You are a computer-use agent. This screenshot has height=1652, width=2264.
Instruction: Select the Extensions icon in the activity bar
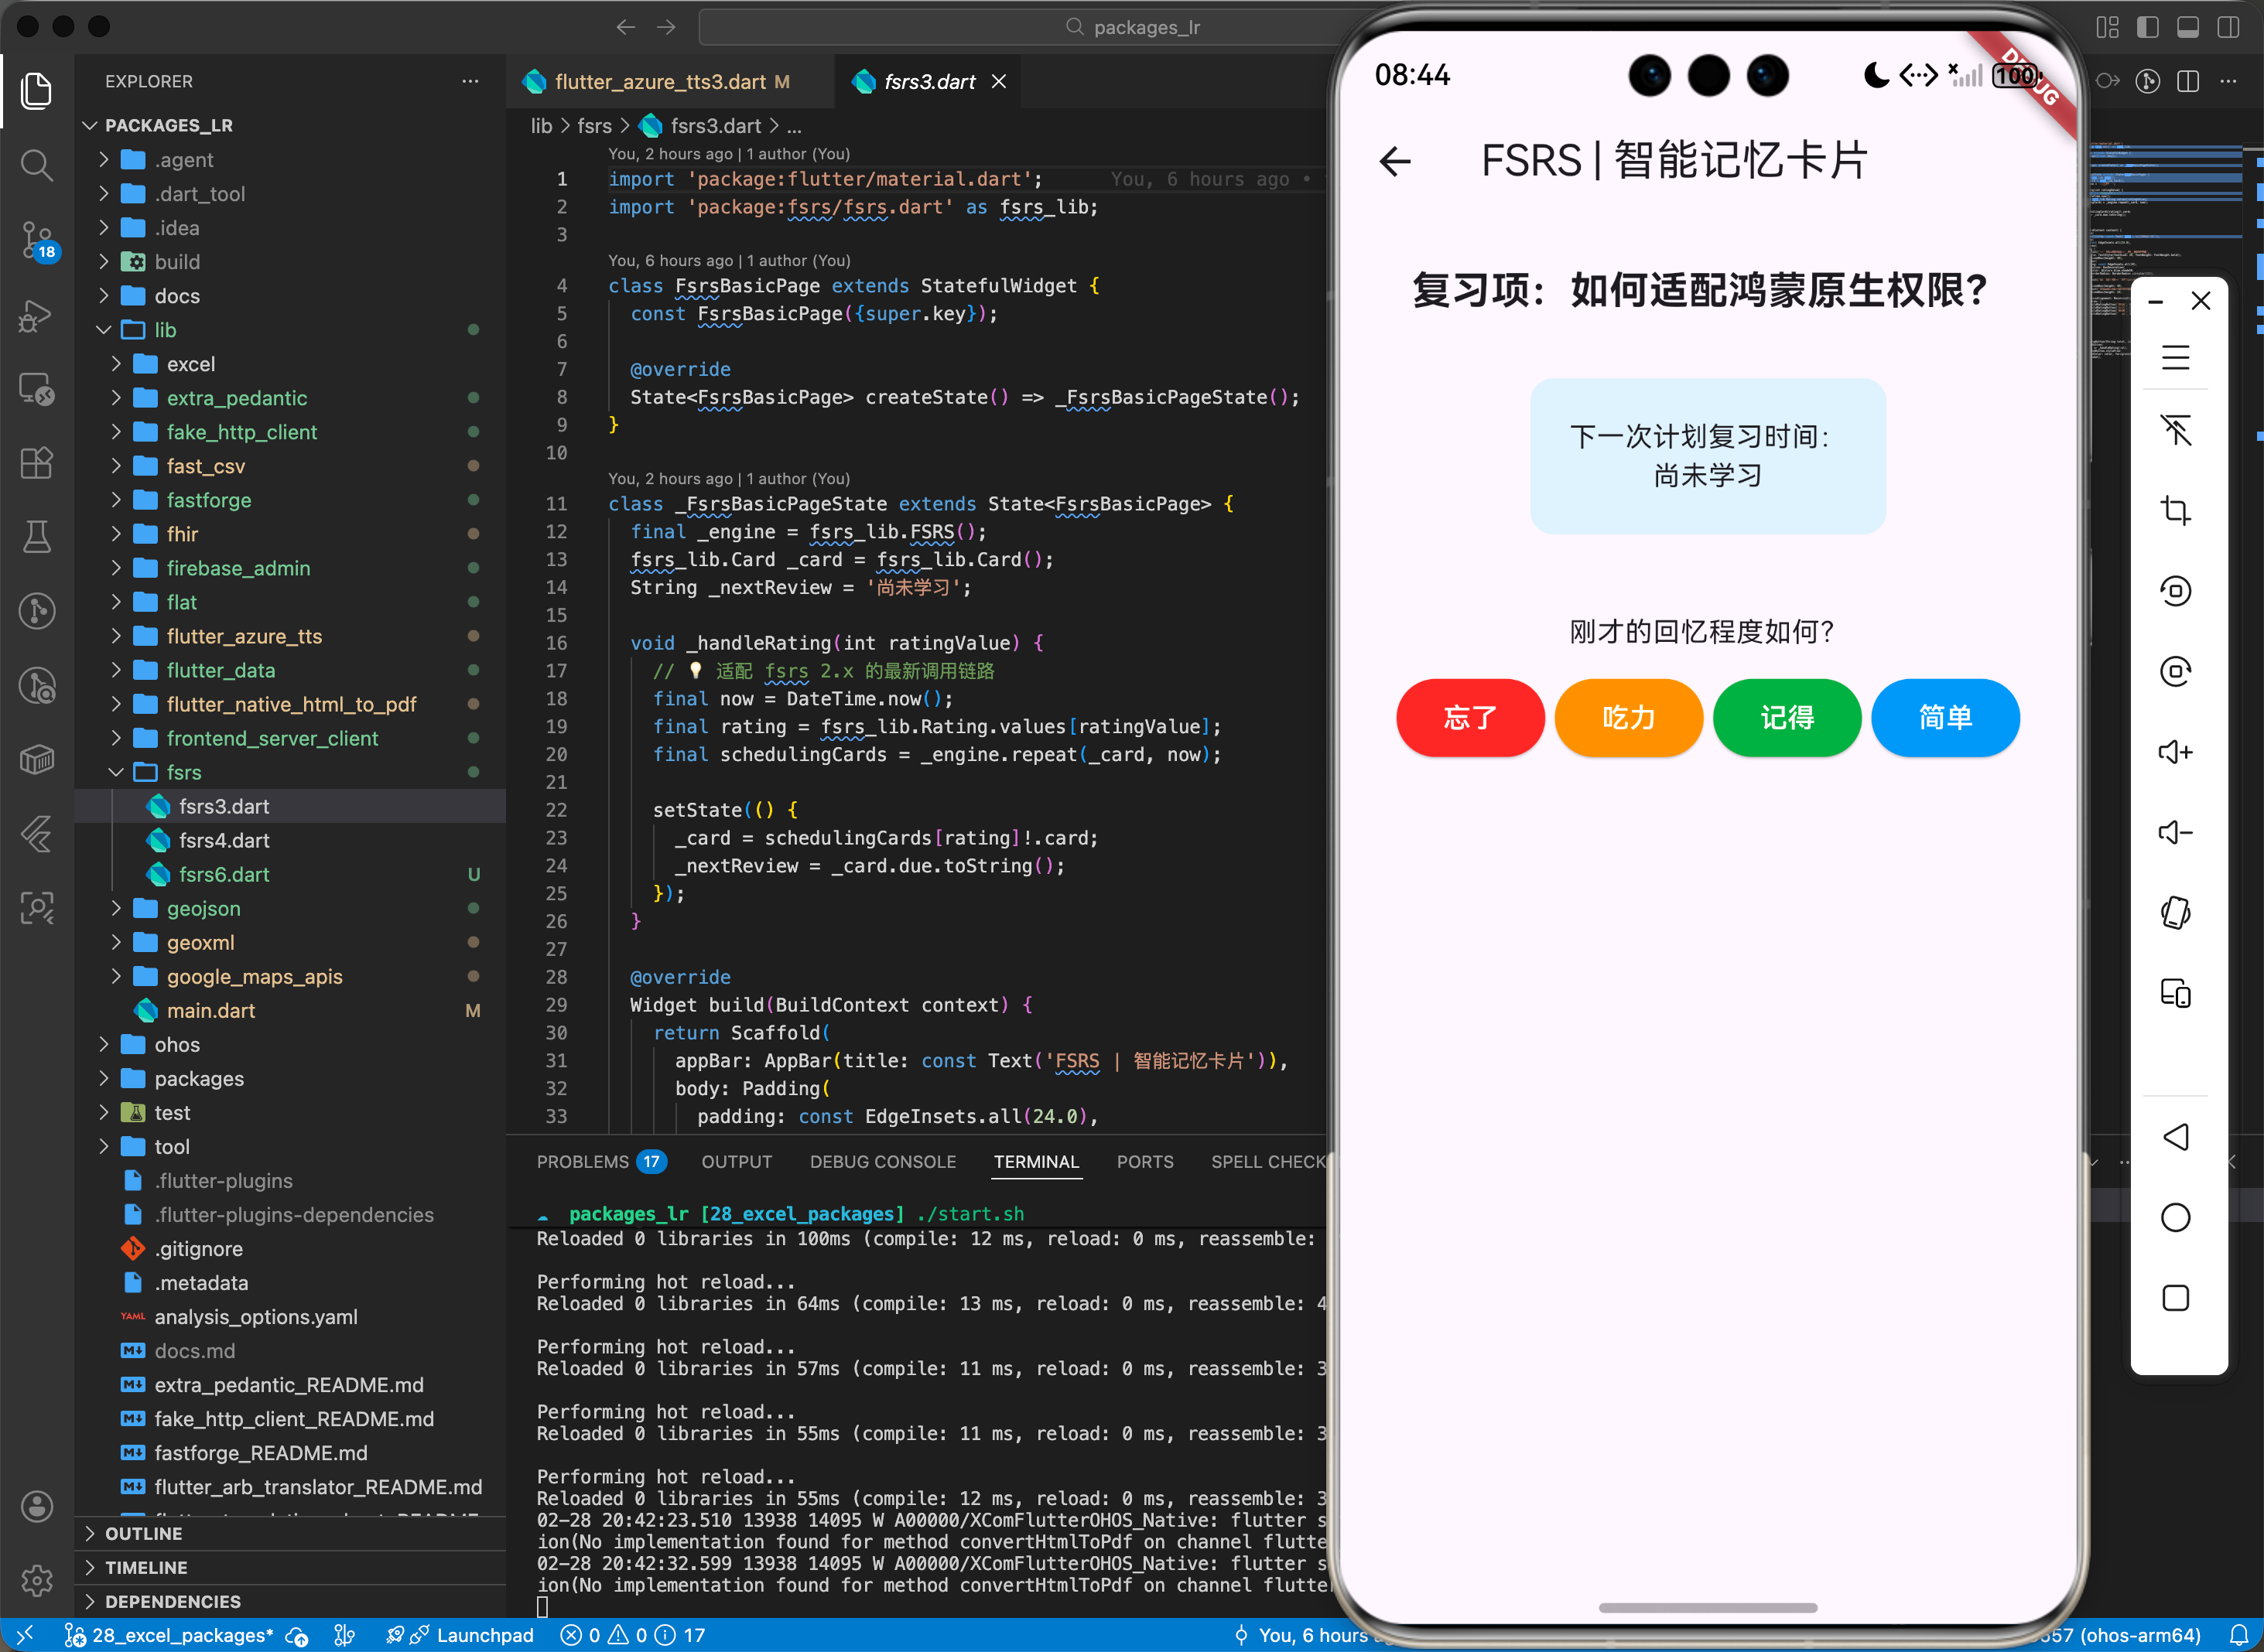tap(37, 462)
